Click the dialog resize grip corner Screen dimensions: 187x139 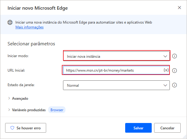185,137
